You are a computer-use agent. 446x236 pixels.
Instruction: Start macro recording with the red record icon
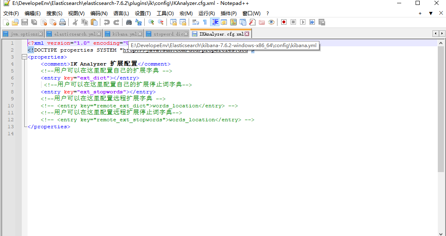pos(284,22)
